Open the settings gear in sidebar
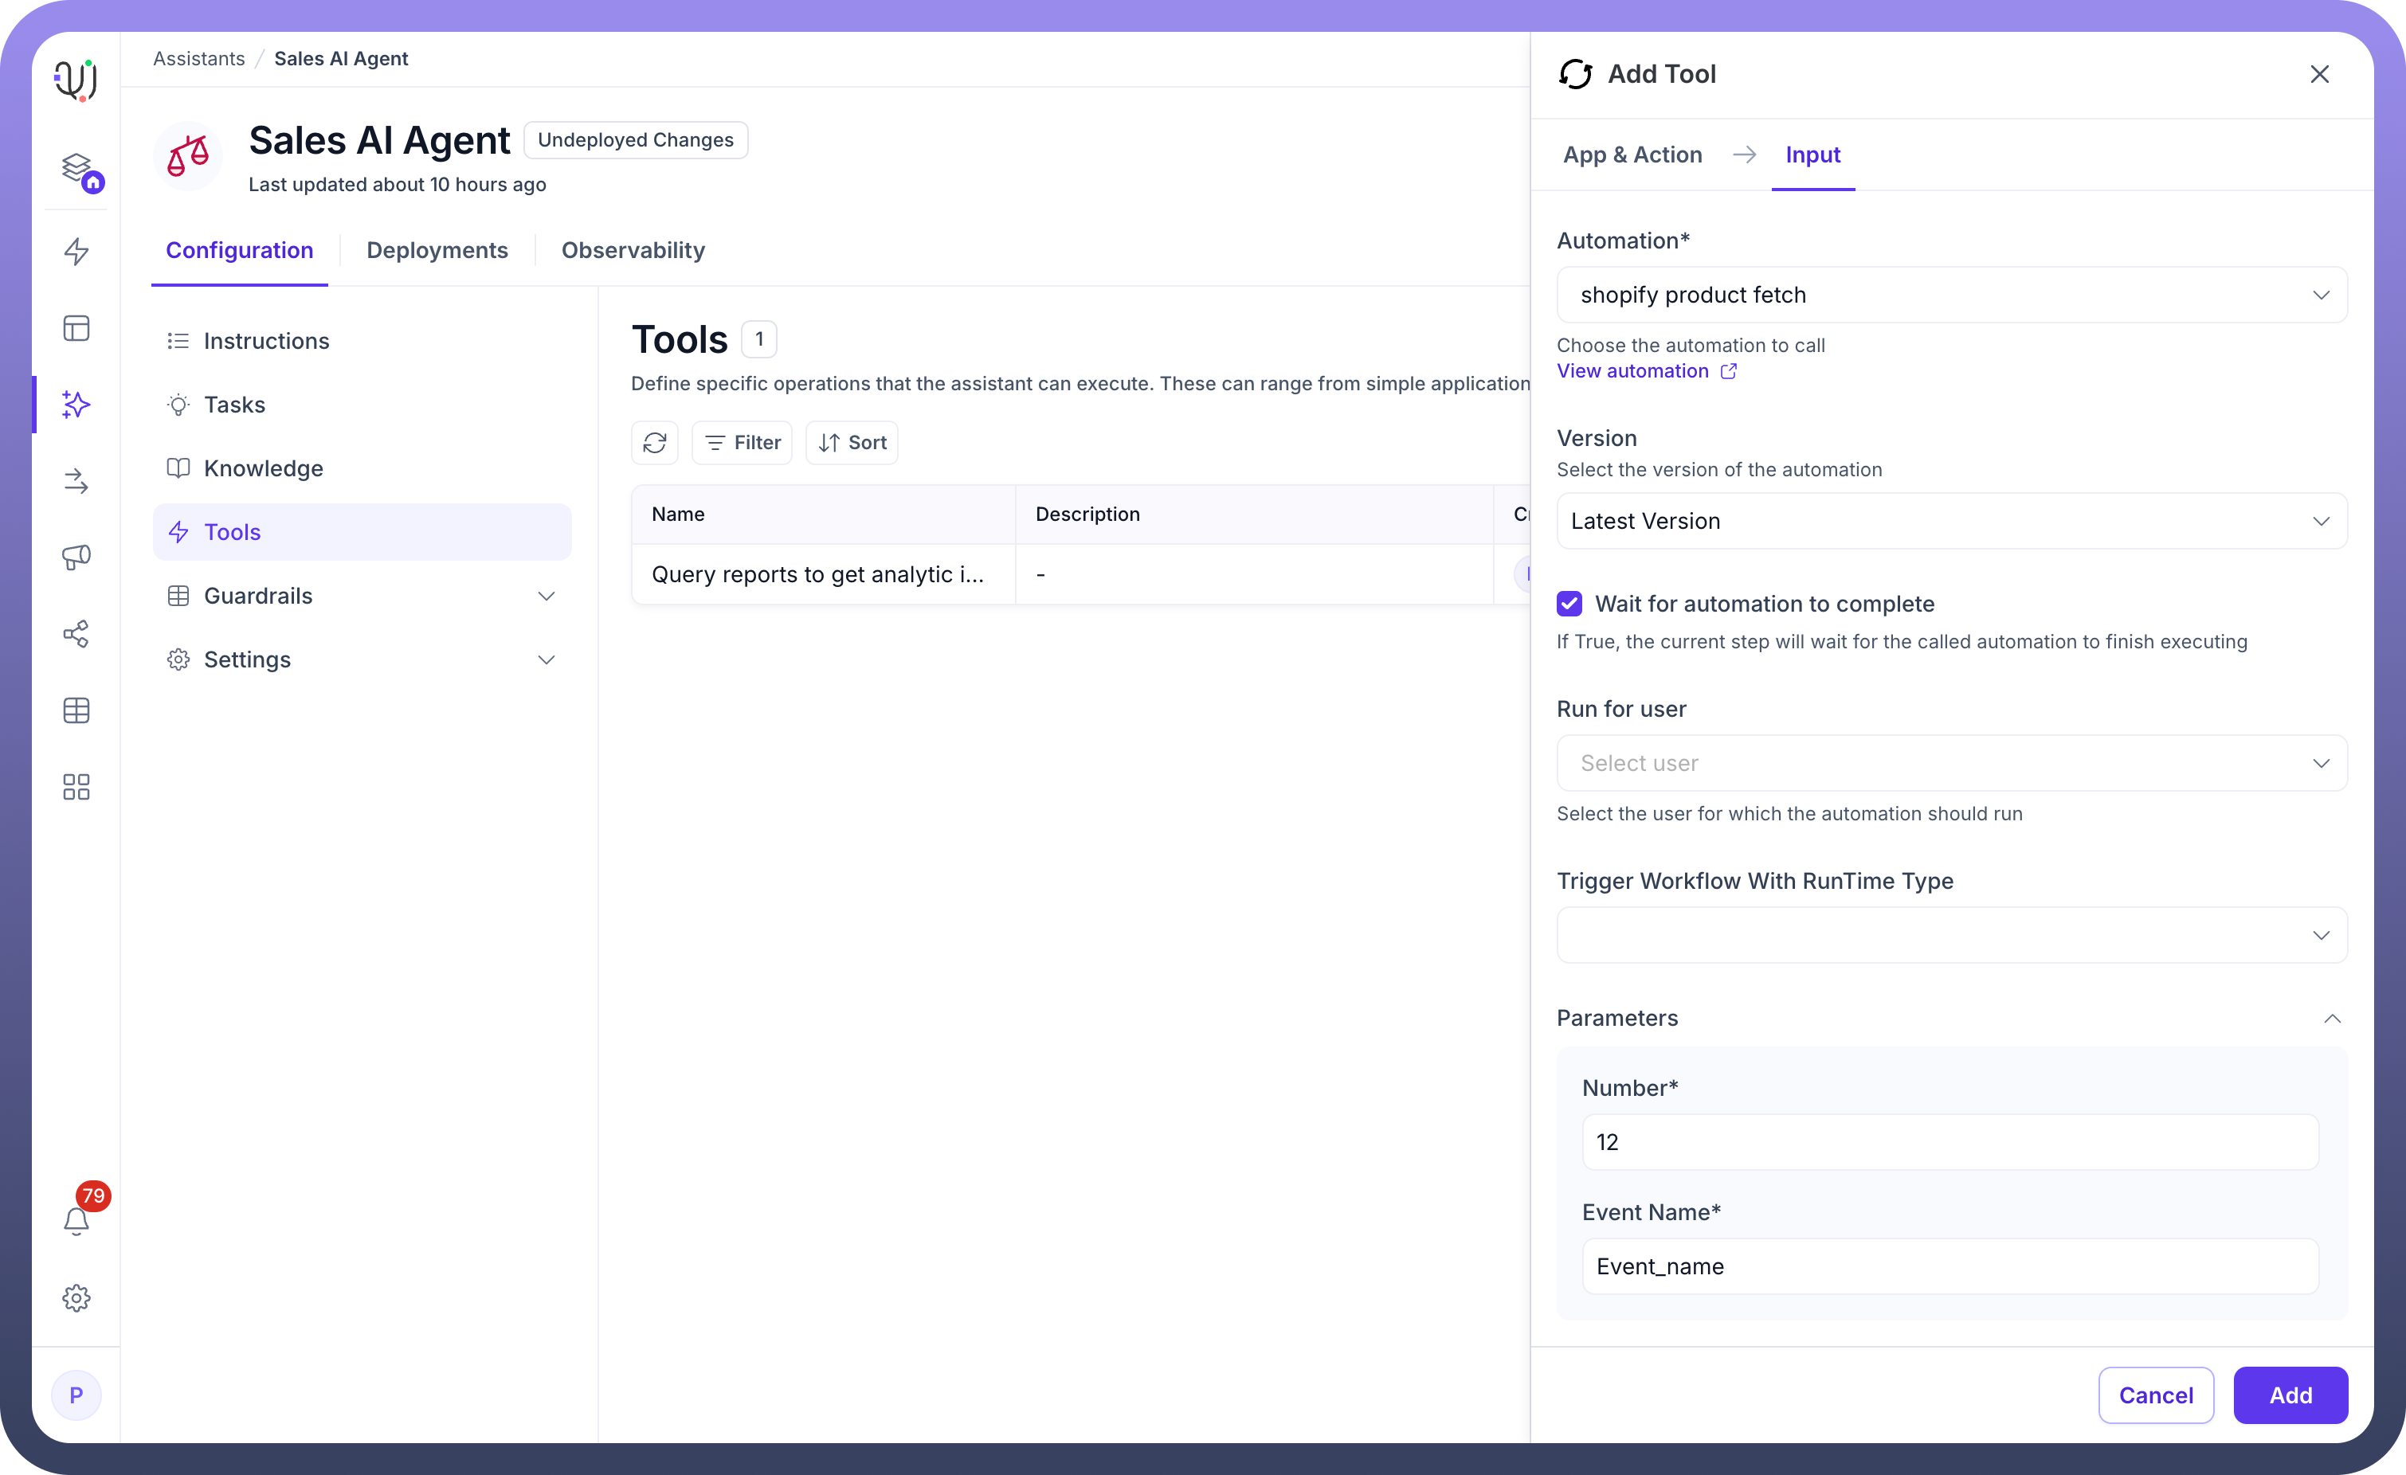The width and height of the screenshot is (2406, 1475). click(76, 1297)
